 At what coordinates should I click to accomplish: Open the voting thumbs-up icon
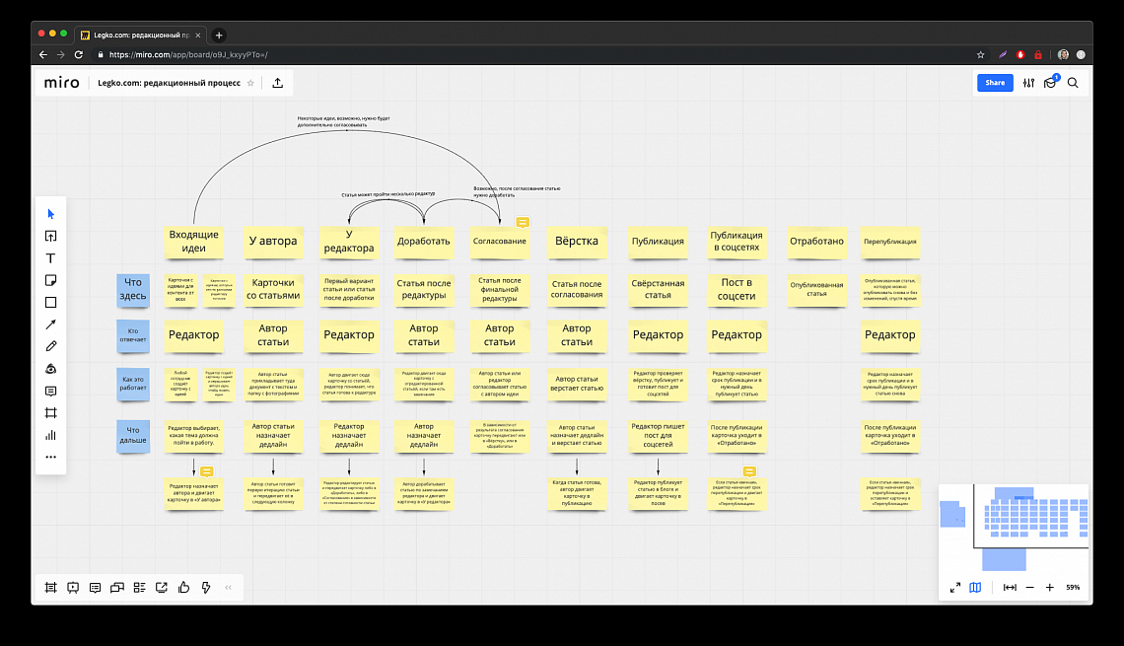point(183,588)
